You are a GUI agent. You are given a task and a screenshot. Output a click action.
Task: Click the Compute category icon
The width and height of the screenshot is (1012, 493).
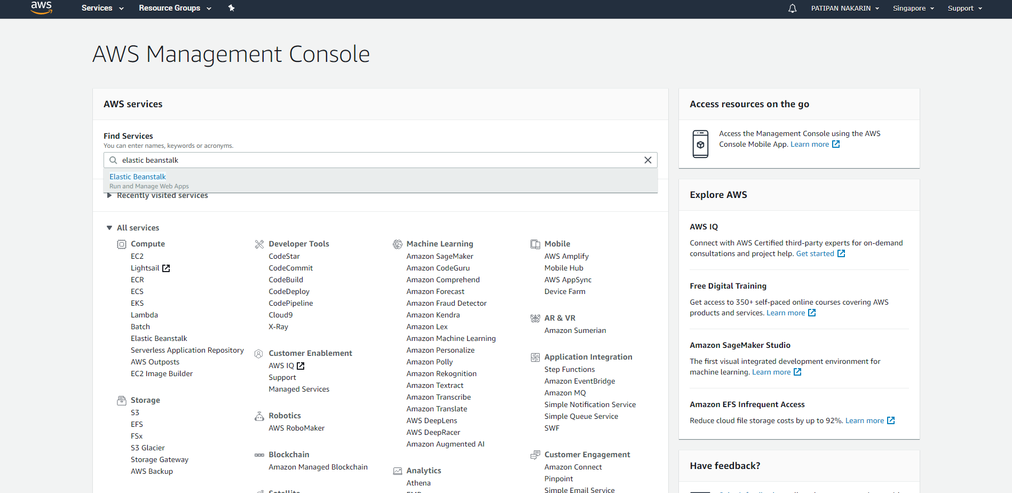tap(122, 244)
